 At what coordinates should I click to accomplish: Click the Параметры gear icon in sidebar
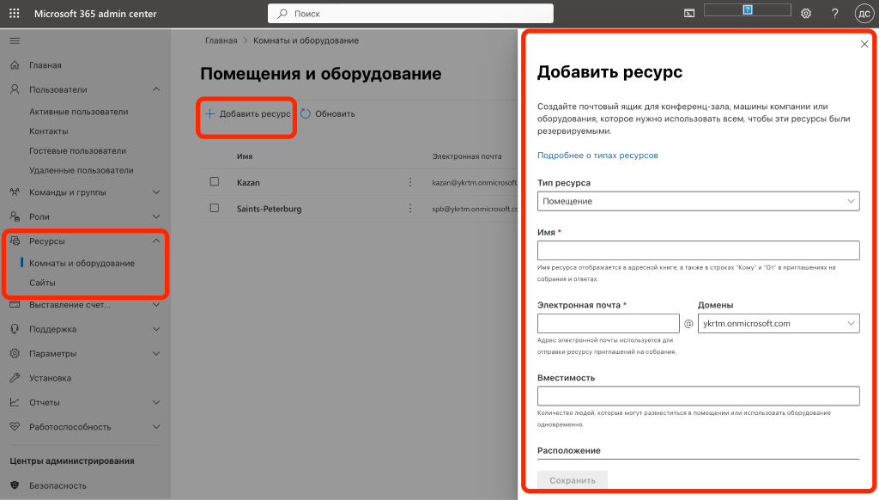pos(15,354)
